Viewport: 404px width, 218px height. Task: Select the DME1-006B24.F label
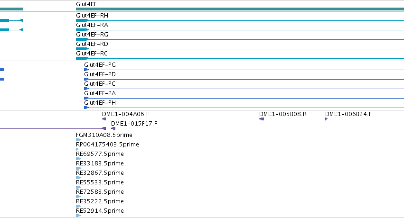pos(348,114)
